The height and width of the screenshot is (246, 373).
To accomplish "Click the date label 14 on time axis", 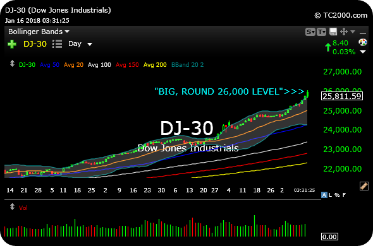I will [10, 190].
